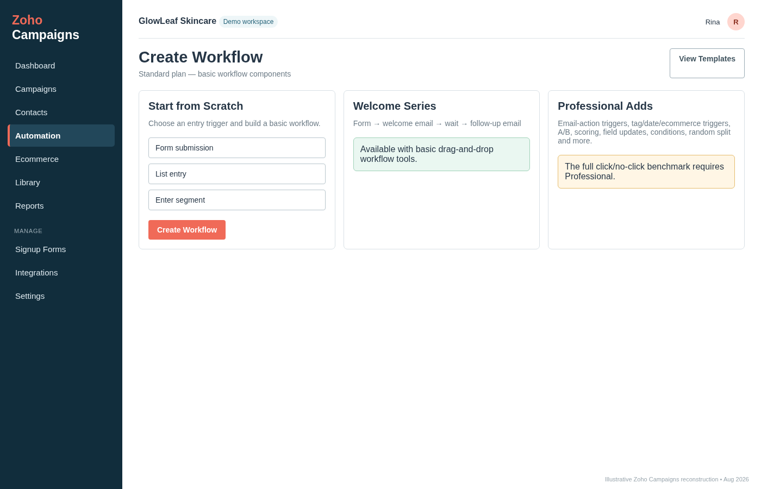Screen dimensions: 761x489
Task: Click the Demo workspace badge
Action: (x=248, y=22)
